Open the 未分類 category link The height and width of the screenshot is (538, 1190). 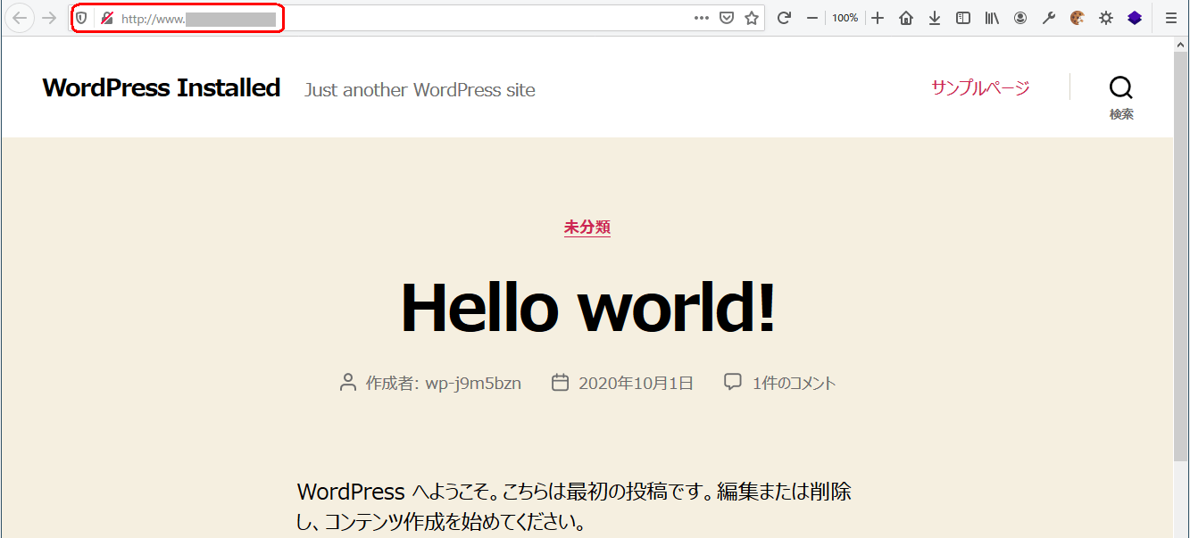point(587,227)
